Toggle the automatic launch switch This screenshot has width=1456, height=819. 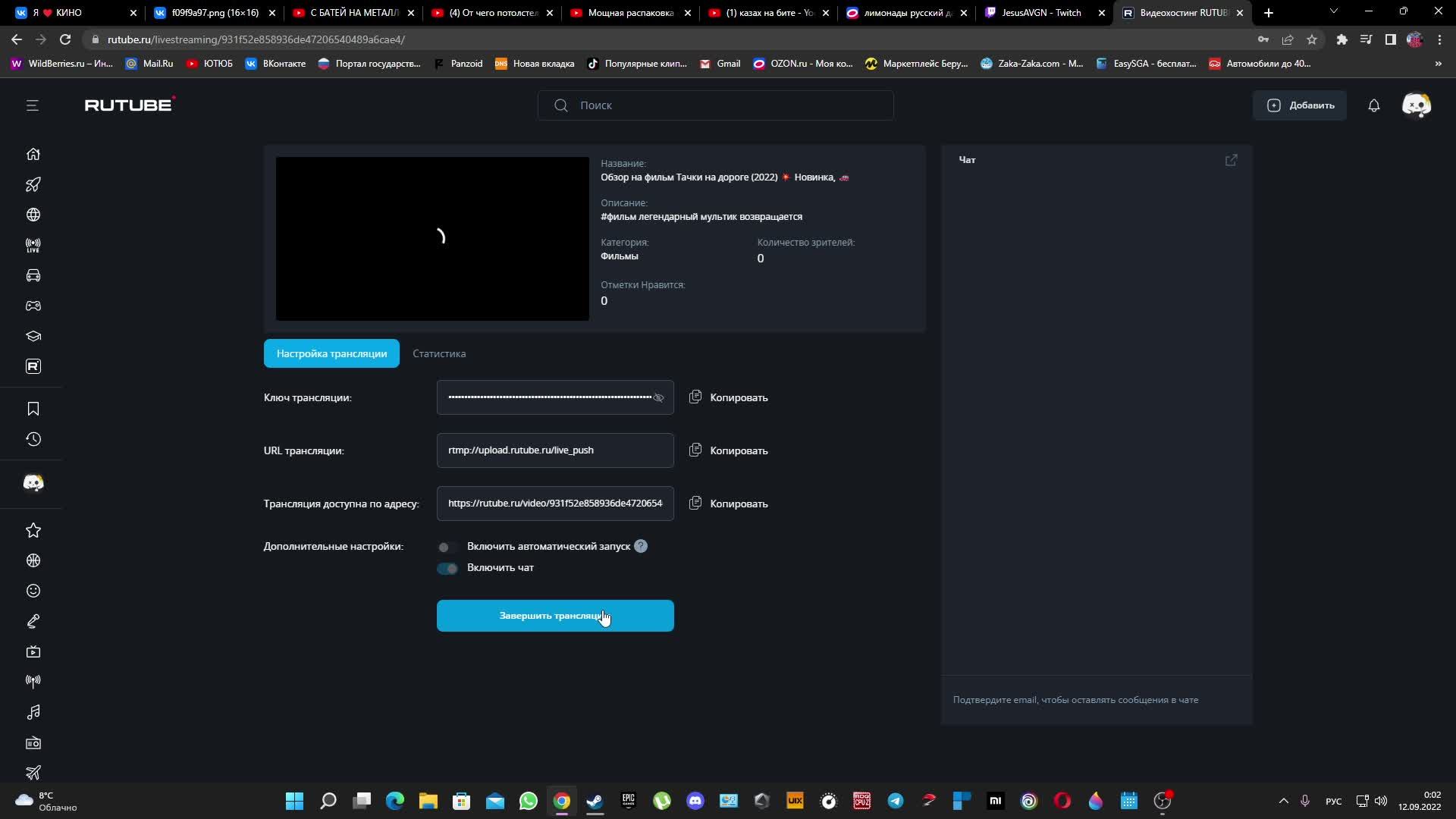(x=447, y=547)
